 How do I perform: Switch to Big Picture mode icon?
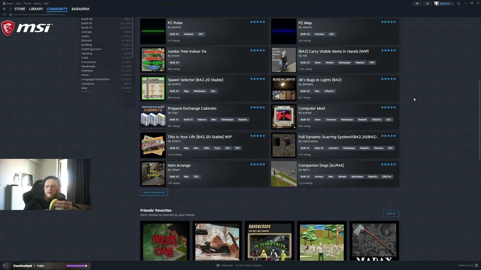[458, 3]
